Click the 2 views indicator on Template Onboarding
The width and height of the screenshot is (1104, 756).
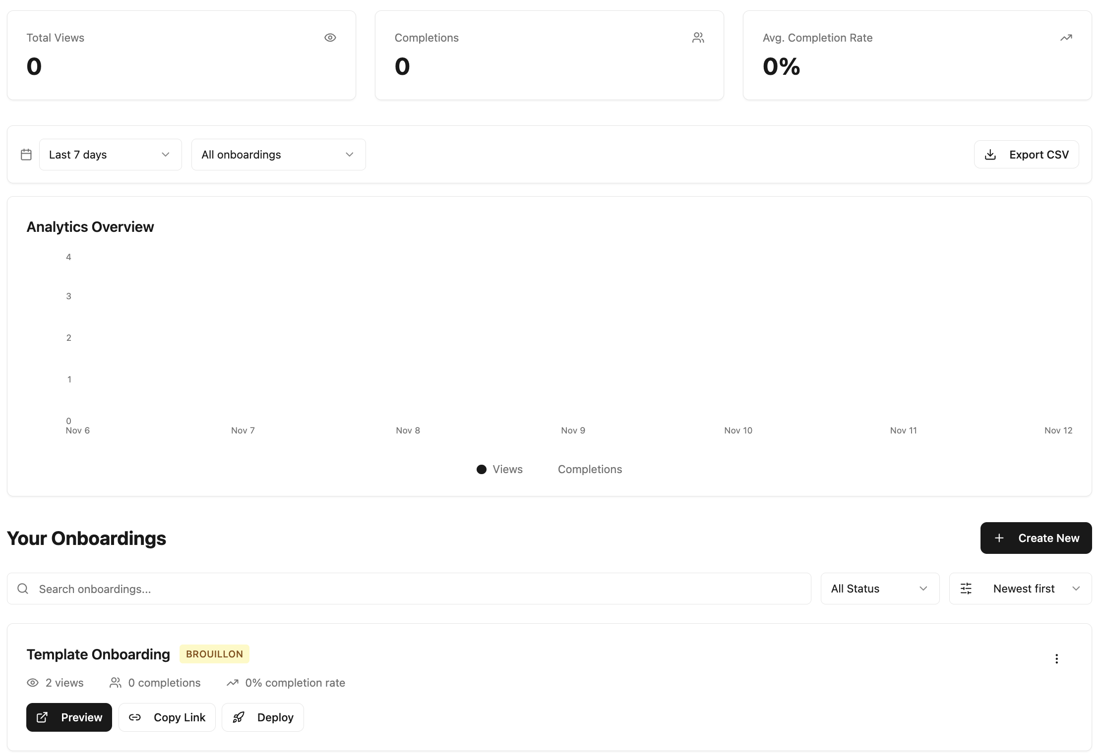[x=56, y=682]
